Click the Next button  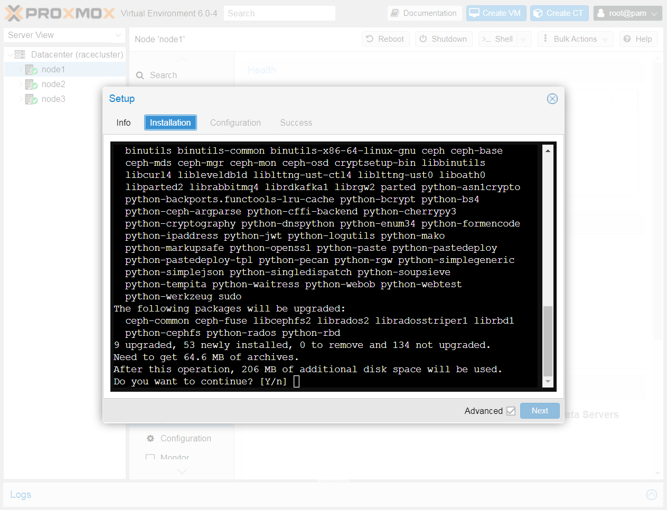coord(540,411)
